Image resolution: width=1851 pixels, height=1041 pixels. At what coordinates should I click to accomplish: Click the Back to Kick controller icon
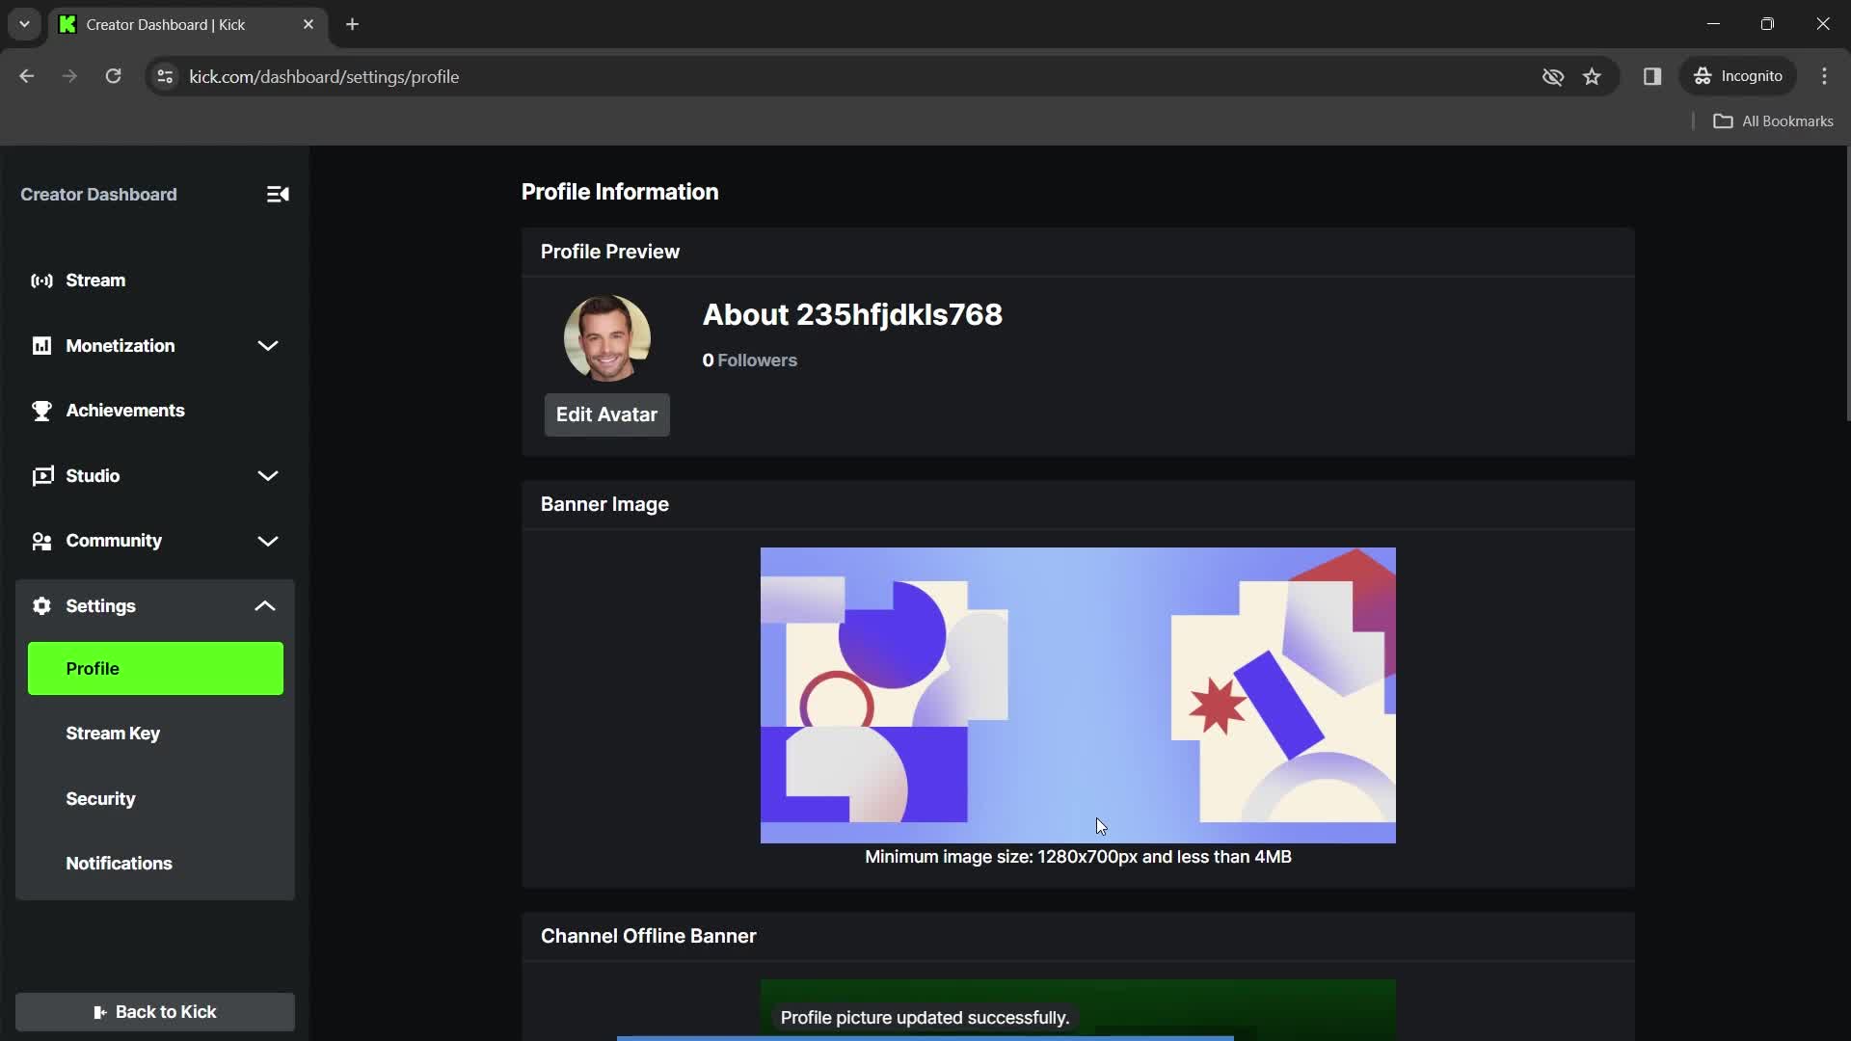(100, 1010)
